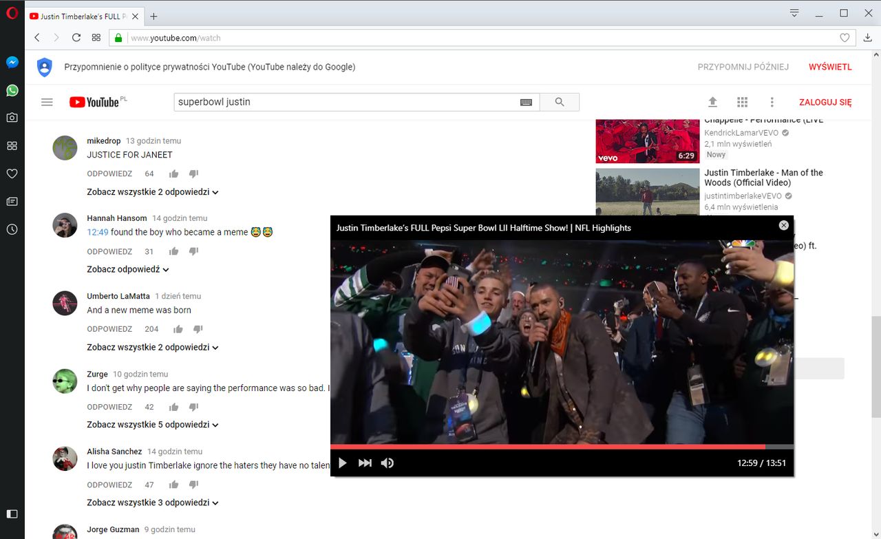This screenshot has height=539, width=881.
Task: Click ZALOGUJ SIĘ to sign in
Action: click(825, 102)
